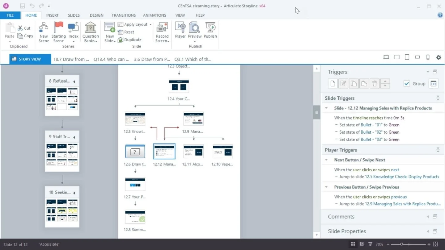The height and width of the screenshot is (250, 445).
Task: Select the 12.6 Draw f... slide thumbnail
Action: 135,152
